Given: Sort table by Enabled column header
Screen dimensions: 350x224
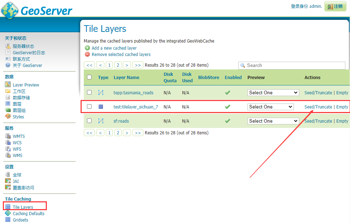Looking at the screenshot, I should coord(233,77).
